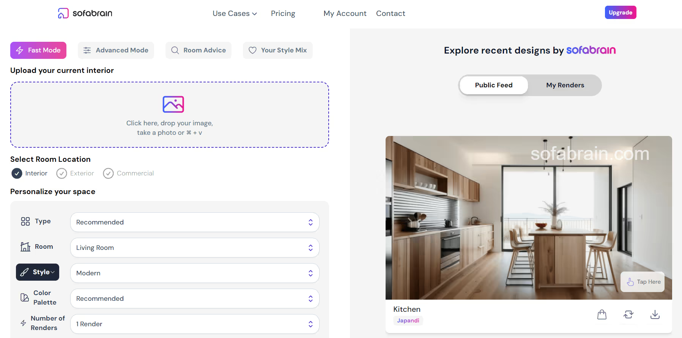Click the magnifier icon in Room Advice
Screen dimensions: 682x338
pyautogui.click(x=175, y=50)
